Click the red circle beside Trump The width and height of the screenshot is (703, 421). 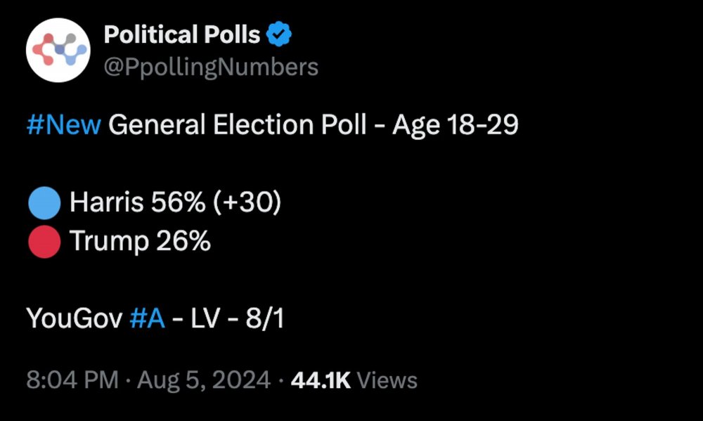44,242
